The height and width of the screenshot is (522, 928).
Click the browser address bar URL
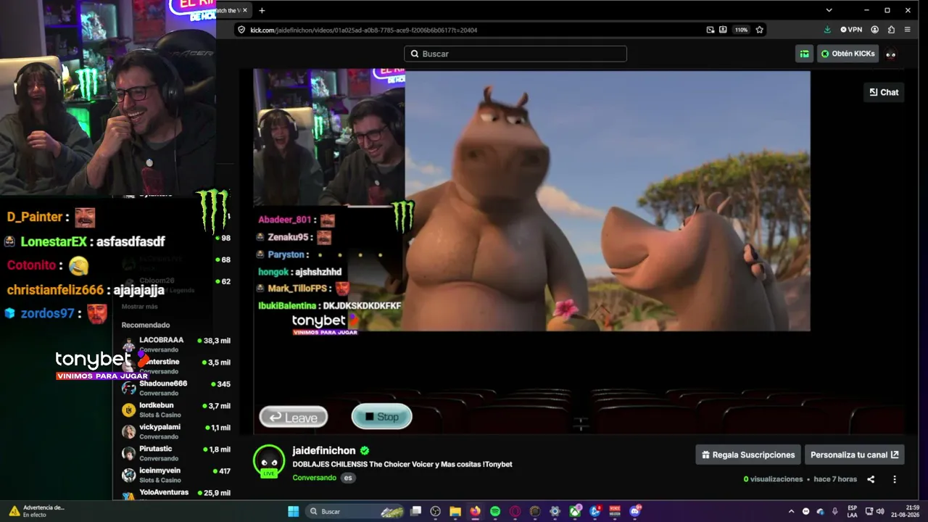(x=363, y=30)
